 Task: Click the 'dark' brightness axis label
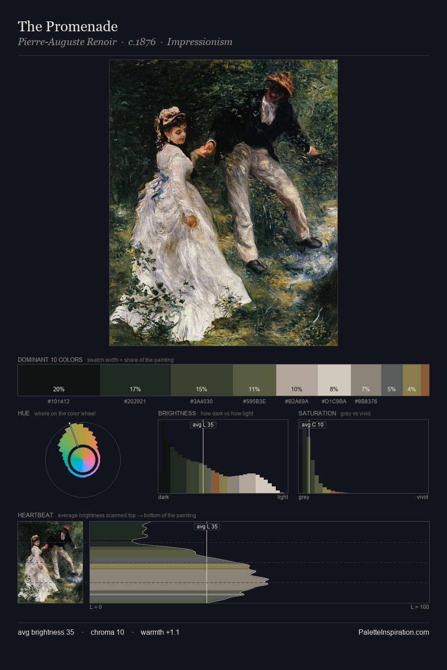[x=164, y=497]
